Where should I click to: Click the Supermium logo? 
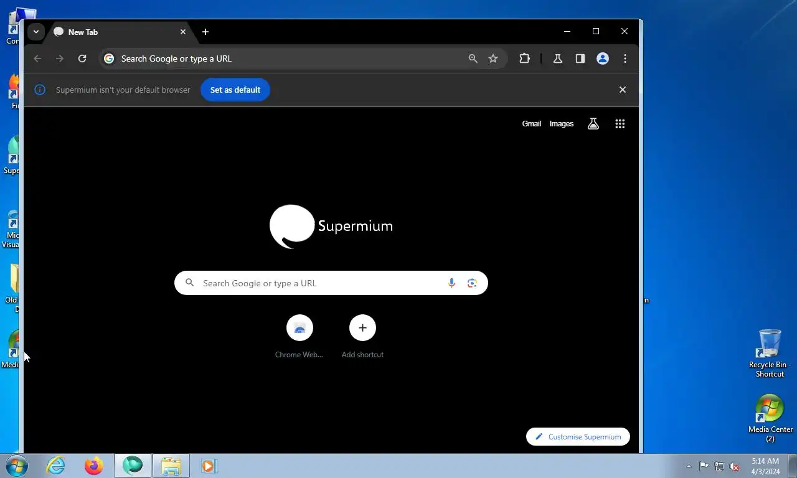tap(331, 226)
